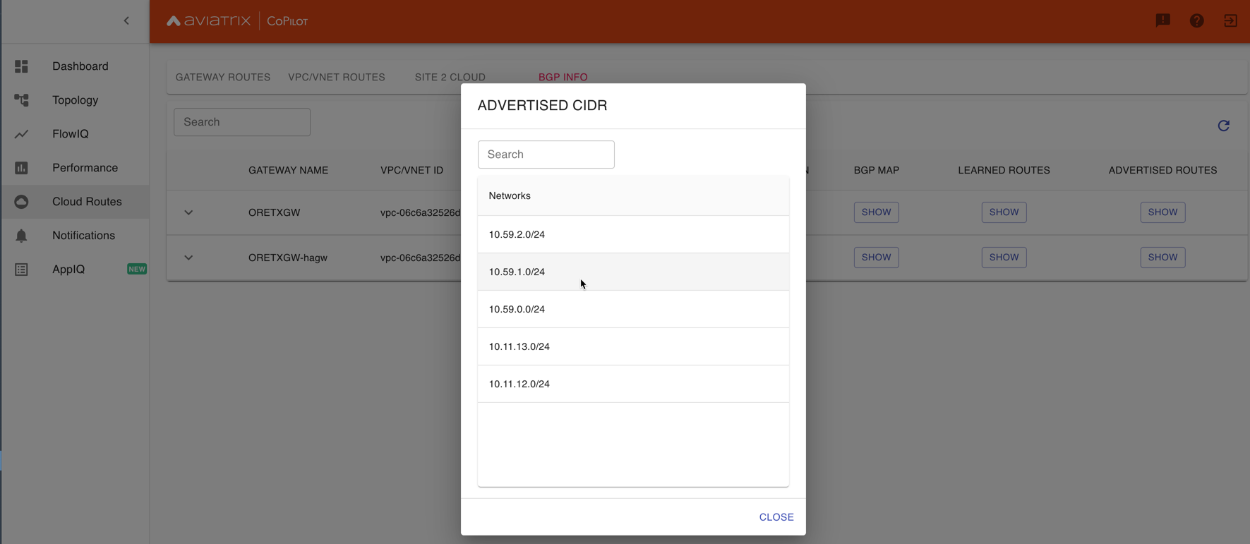Screen dimensions: 1250x544
Task: Collapse the left sidebar with chevron
Action: pyautogui.click(x=126, y=21)
